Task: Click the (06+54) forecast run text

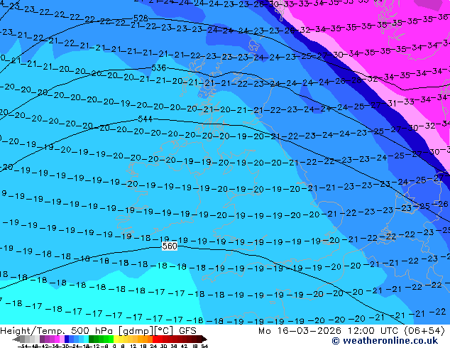Action: 424,331
